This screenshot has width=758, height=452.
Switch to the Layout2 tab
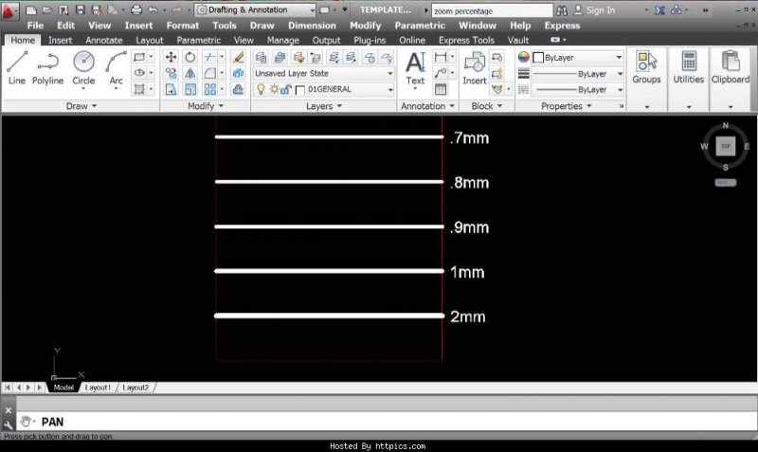(x=135, y=388)
